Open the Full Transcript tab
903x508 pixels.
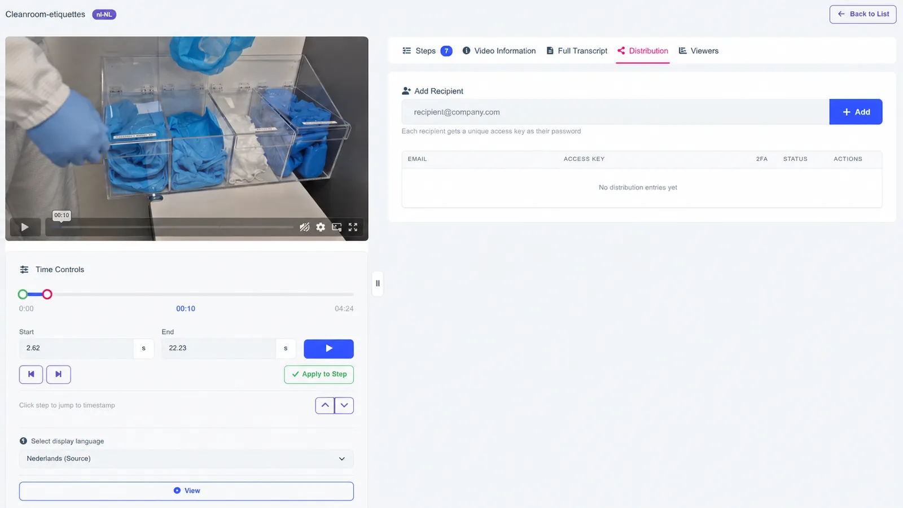click(577, 51)
